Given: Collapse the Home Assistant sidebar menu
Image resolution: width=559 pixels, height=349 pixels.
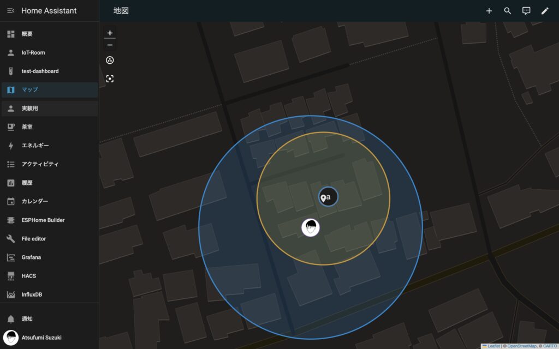Looking at the screenshot, I should click(11, 11).
